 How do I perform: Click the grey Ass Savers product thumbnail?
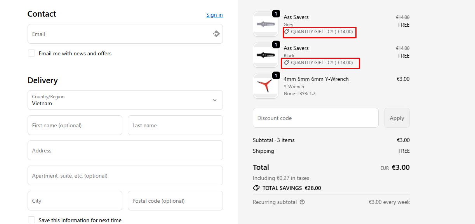tap(266, 24)
